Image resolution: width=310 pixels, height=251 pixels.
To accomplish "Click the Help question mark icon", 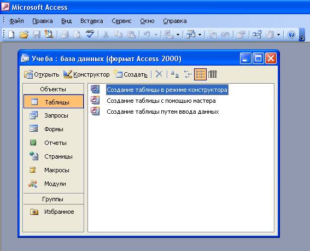I will click(291, 35).
